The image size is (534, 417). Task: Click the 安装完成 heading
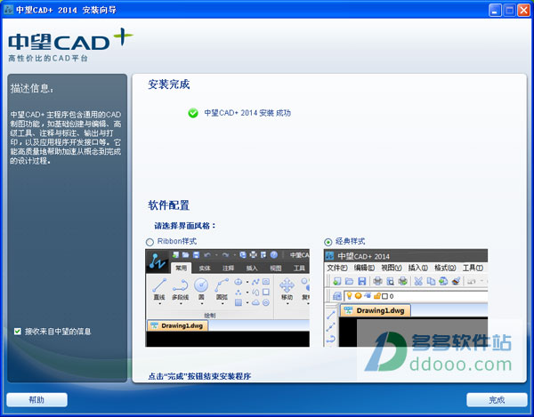click(168, 84)
